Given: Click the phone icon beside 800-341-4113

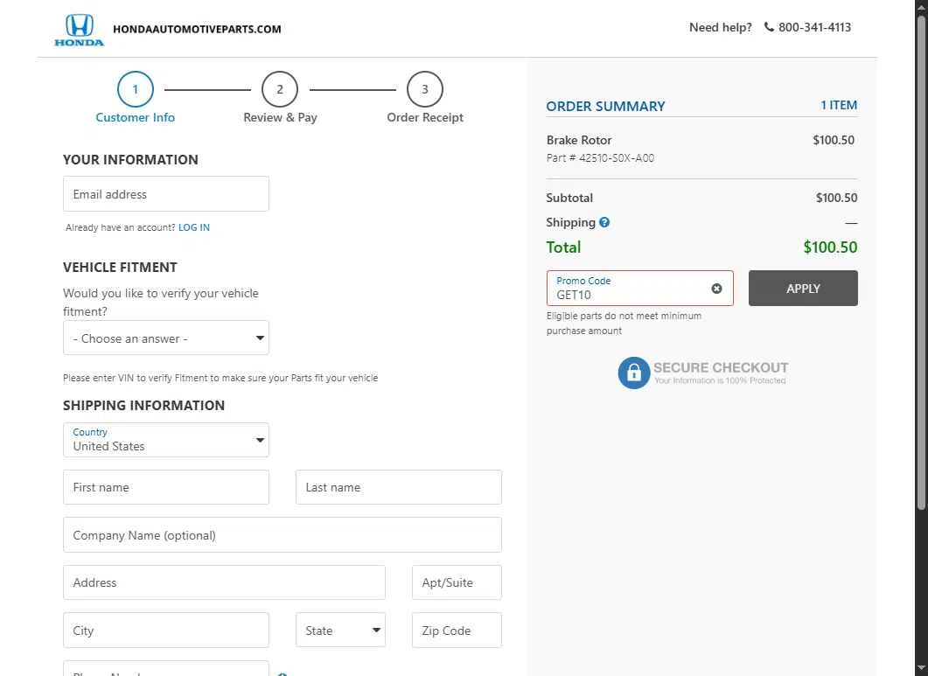Looking at the screenshot, I should click(769, 27).
